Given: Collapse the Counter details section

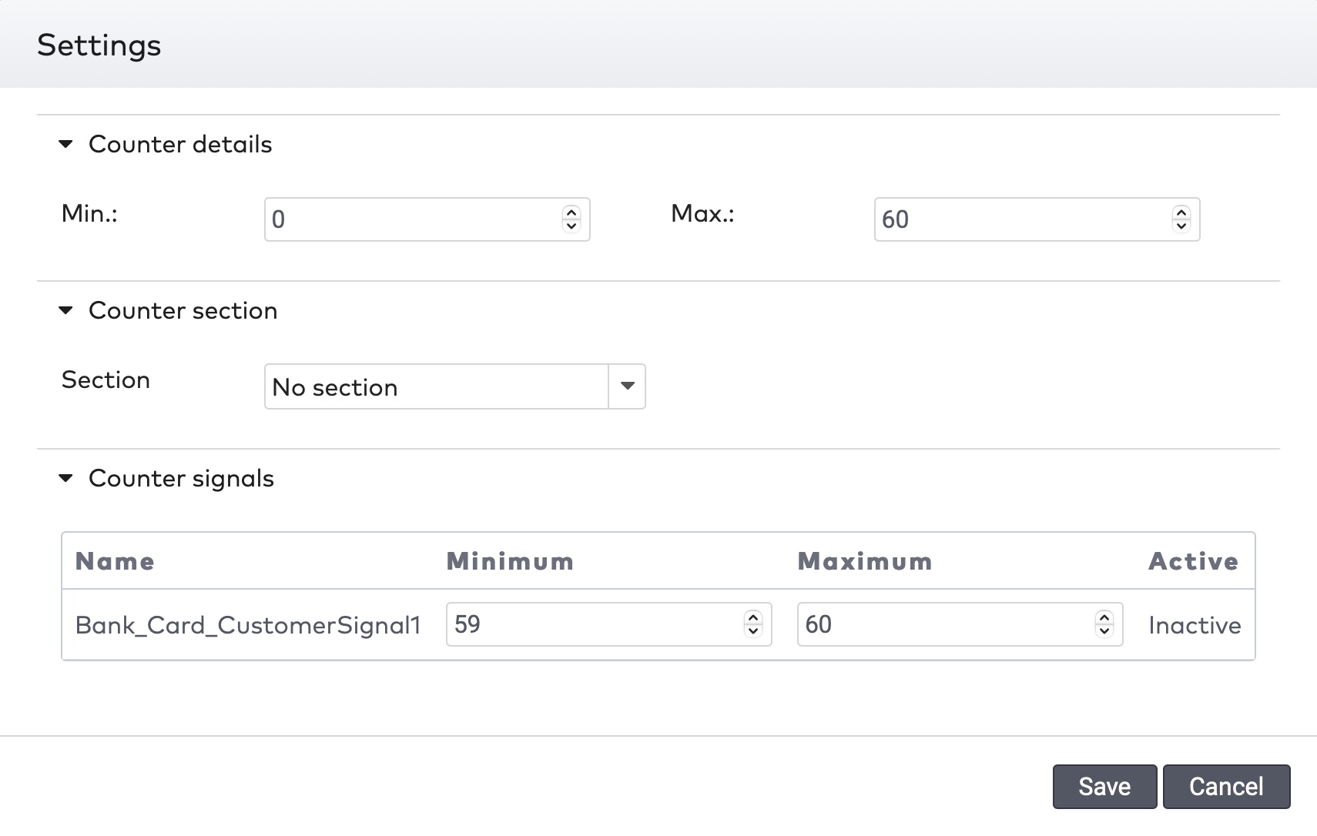Looking at the screenshot, I should pos(66,144).
